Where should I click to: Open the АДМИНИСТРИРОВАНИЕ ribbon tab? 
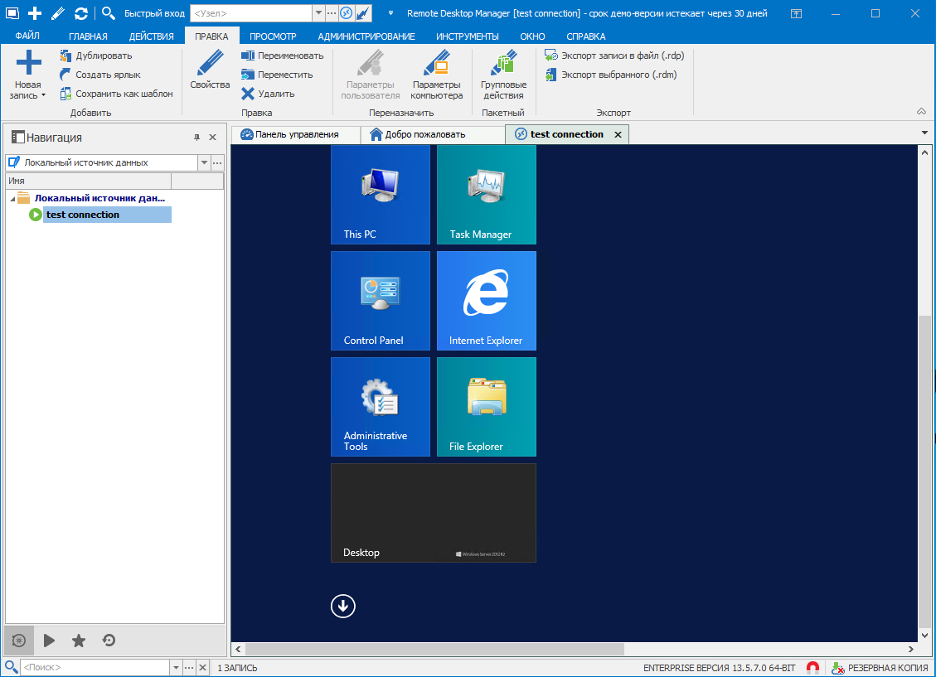pyautogui.click(x=366, y=36)
